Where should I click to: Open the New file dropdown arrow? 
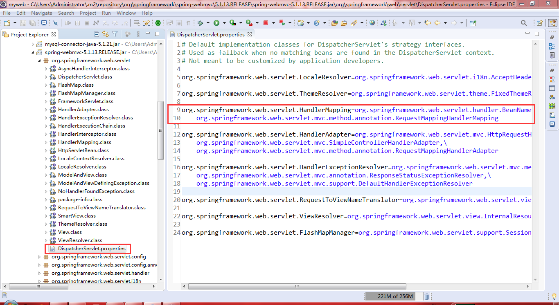click(15, 23)
